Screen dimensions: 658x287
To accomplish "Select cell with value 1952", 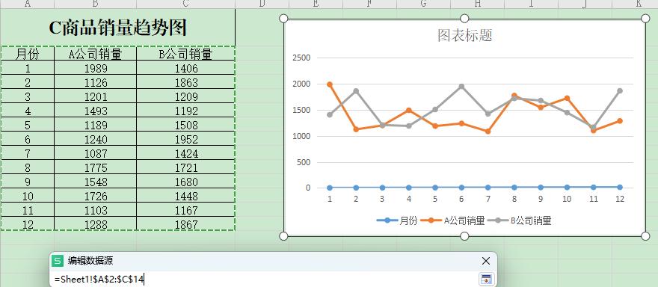I will point(186,139).
